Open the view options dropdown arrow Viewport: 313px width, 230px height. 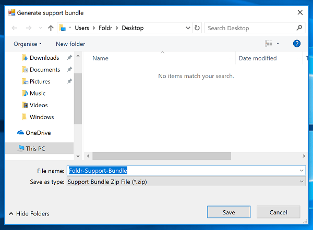pyautogui.click(x=278, y=43)
